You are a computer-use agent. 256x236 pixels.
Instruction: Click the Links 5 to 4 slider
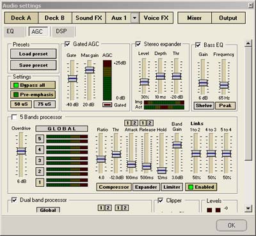coord(227,154)
